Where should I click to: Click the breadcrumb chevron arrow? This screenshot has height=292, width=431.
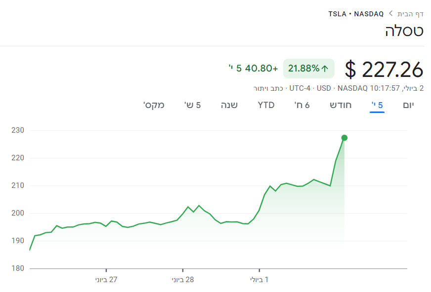point(390,13)
